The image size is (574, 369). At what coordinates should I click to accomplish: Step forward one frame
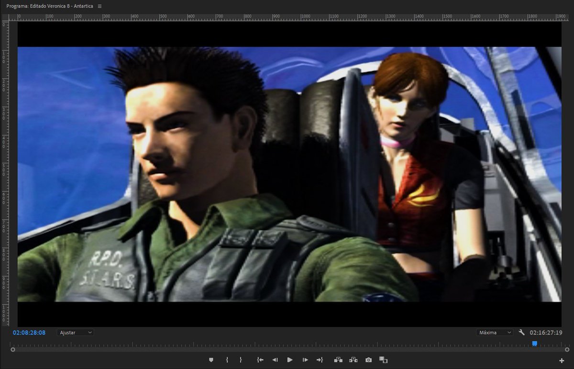[305, 360]
